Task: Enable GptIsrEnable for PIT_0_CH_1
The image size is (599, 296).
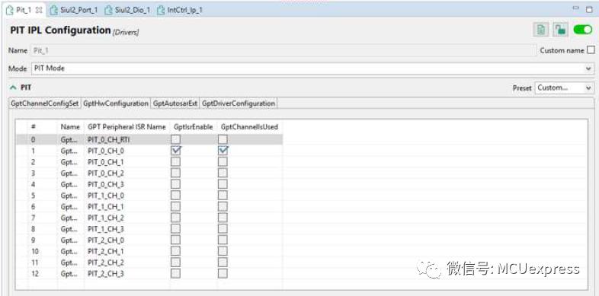Action: point(176,162)
